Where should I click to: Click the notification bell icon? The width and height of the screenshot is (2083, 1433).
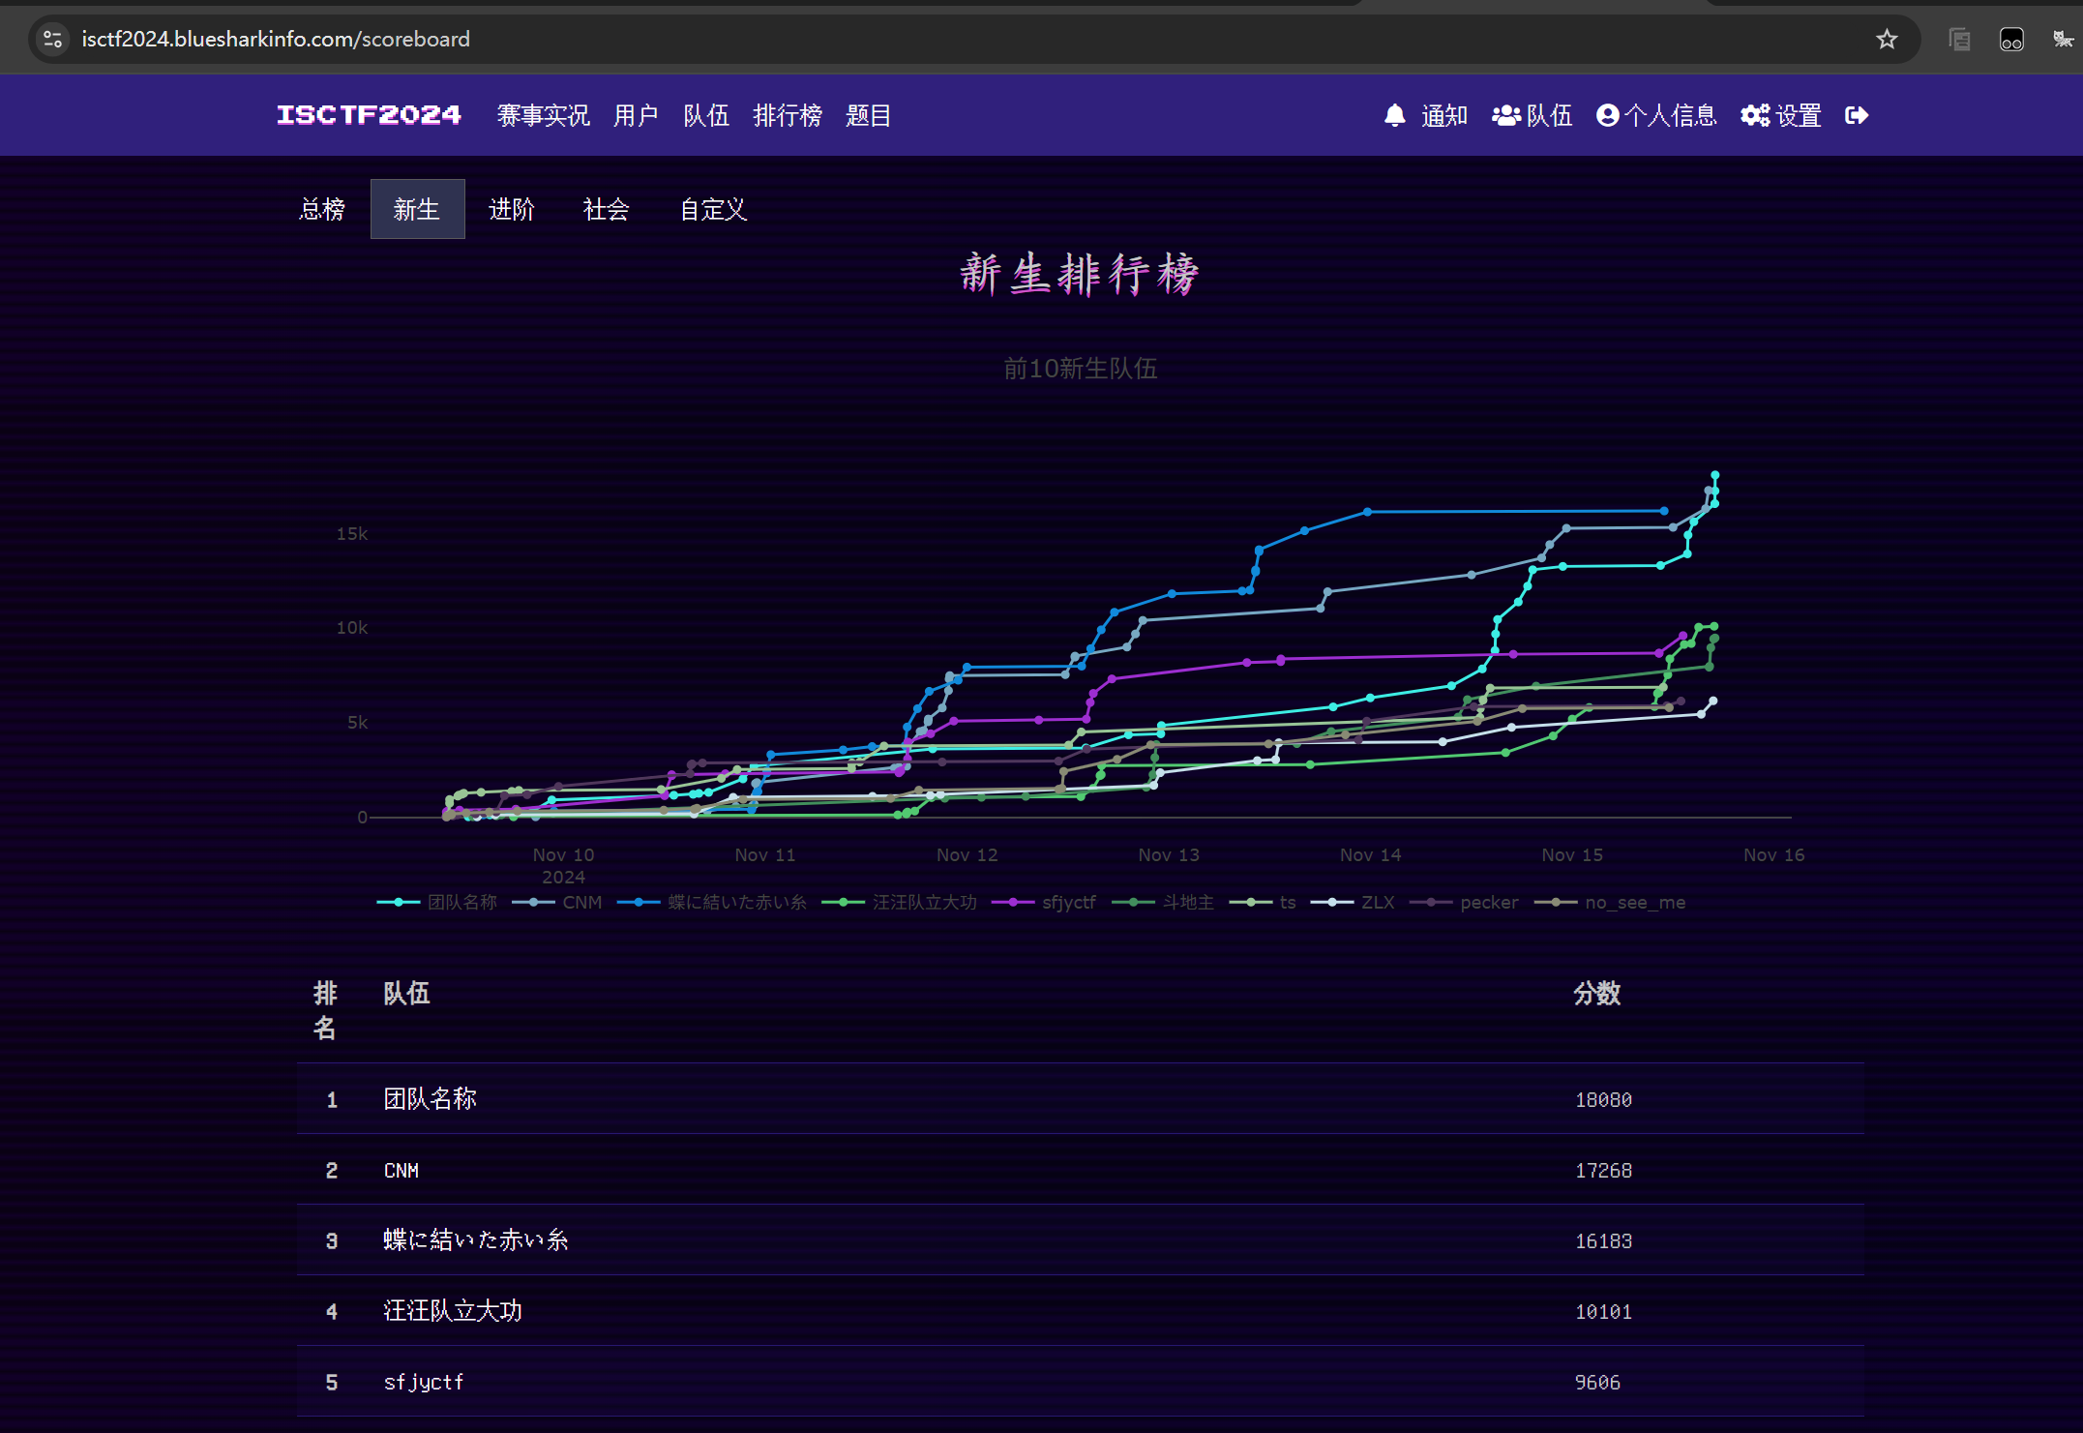1394,116
